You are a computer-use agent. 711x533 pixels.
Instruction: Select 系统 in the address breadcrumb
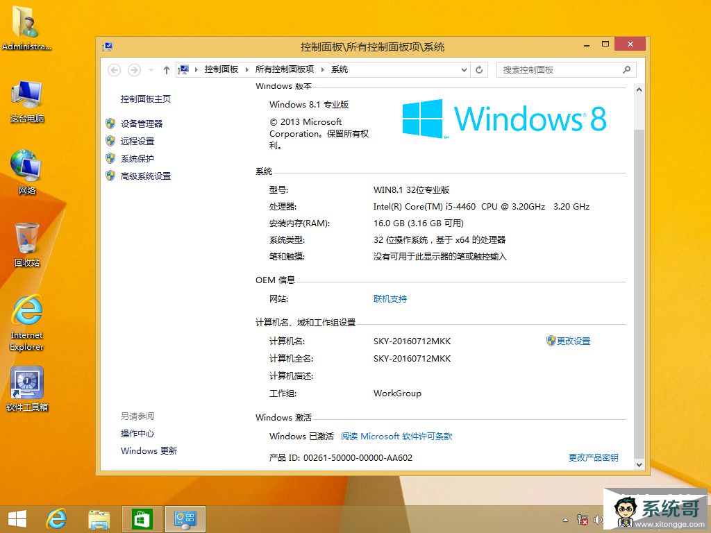click(340, 69)
